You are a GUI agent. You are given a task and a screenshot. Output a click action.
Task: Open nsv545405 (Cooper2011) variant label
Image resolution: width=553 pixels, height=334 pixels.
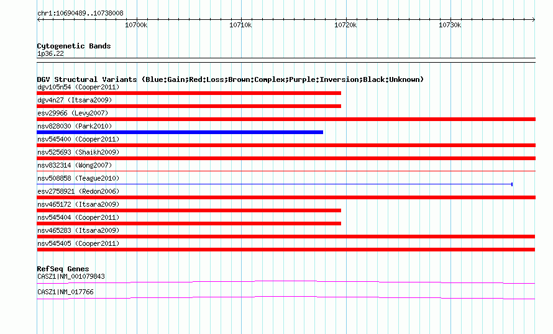(78, 243)
